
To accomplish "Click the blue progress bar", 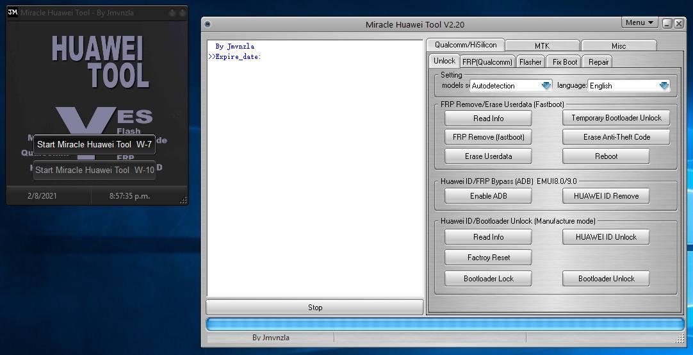I will click(445, 324).
